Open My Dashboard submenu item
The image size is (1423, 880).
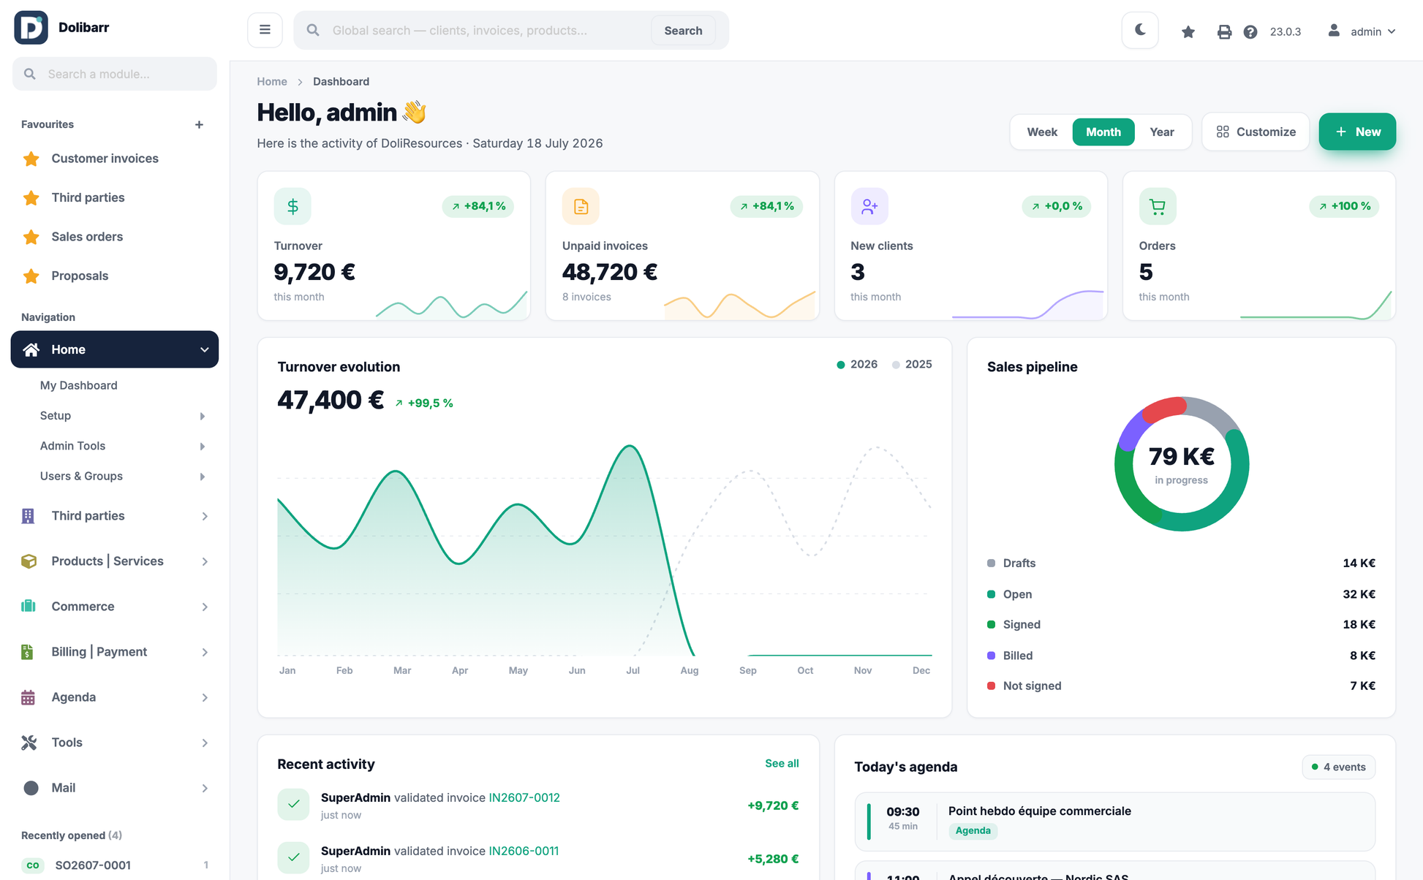78,385
